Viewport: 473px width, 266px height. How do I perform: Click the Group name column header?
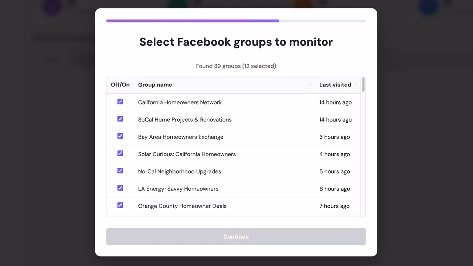point(155,85)
